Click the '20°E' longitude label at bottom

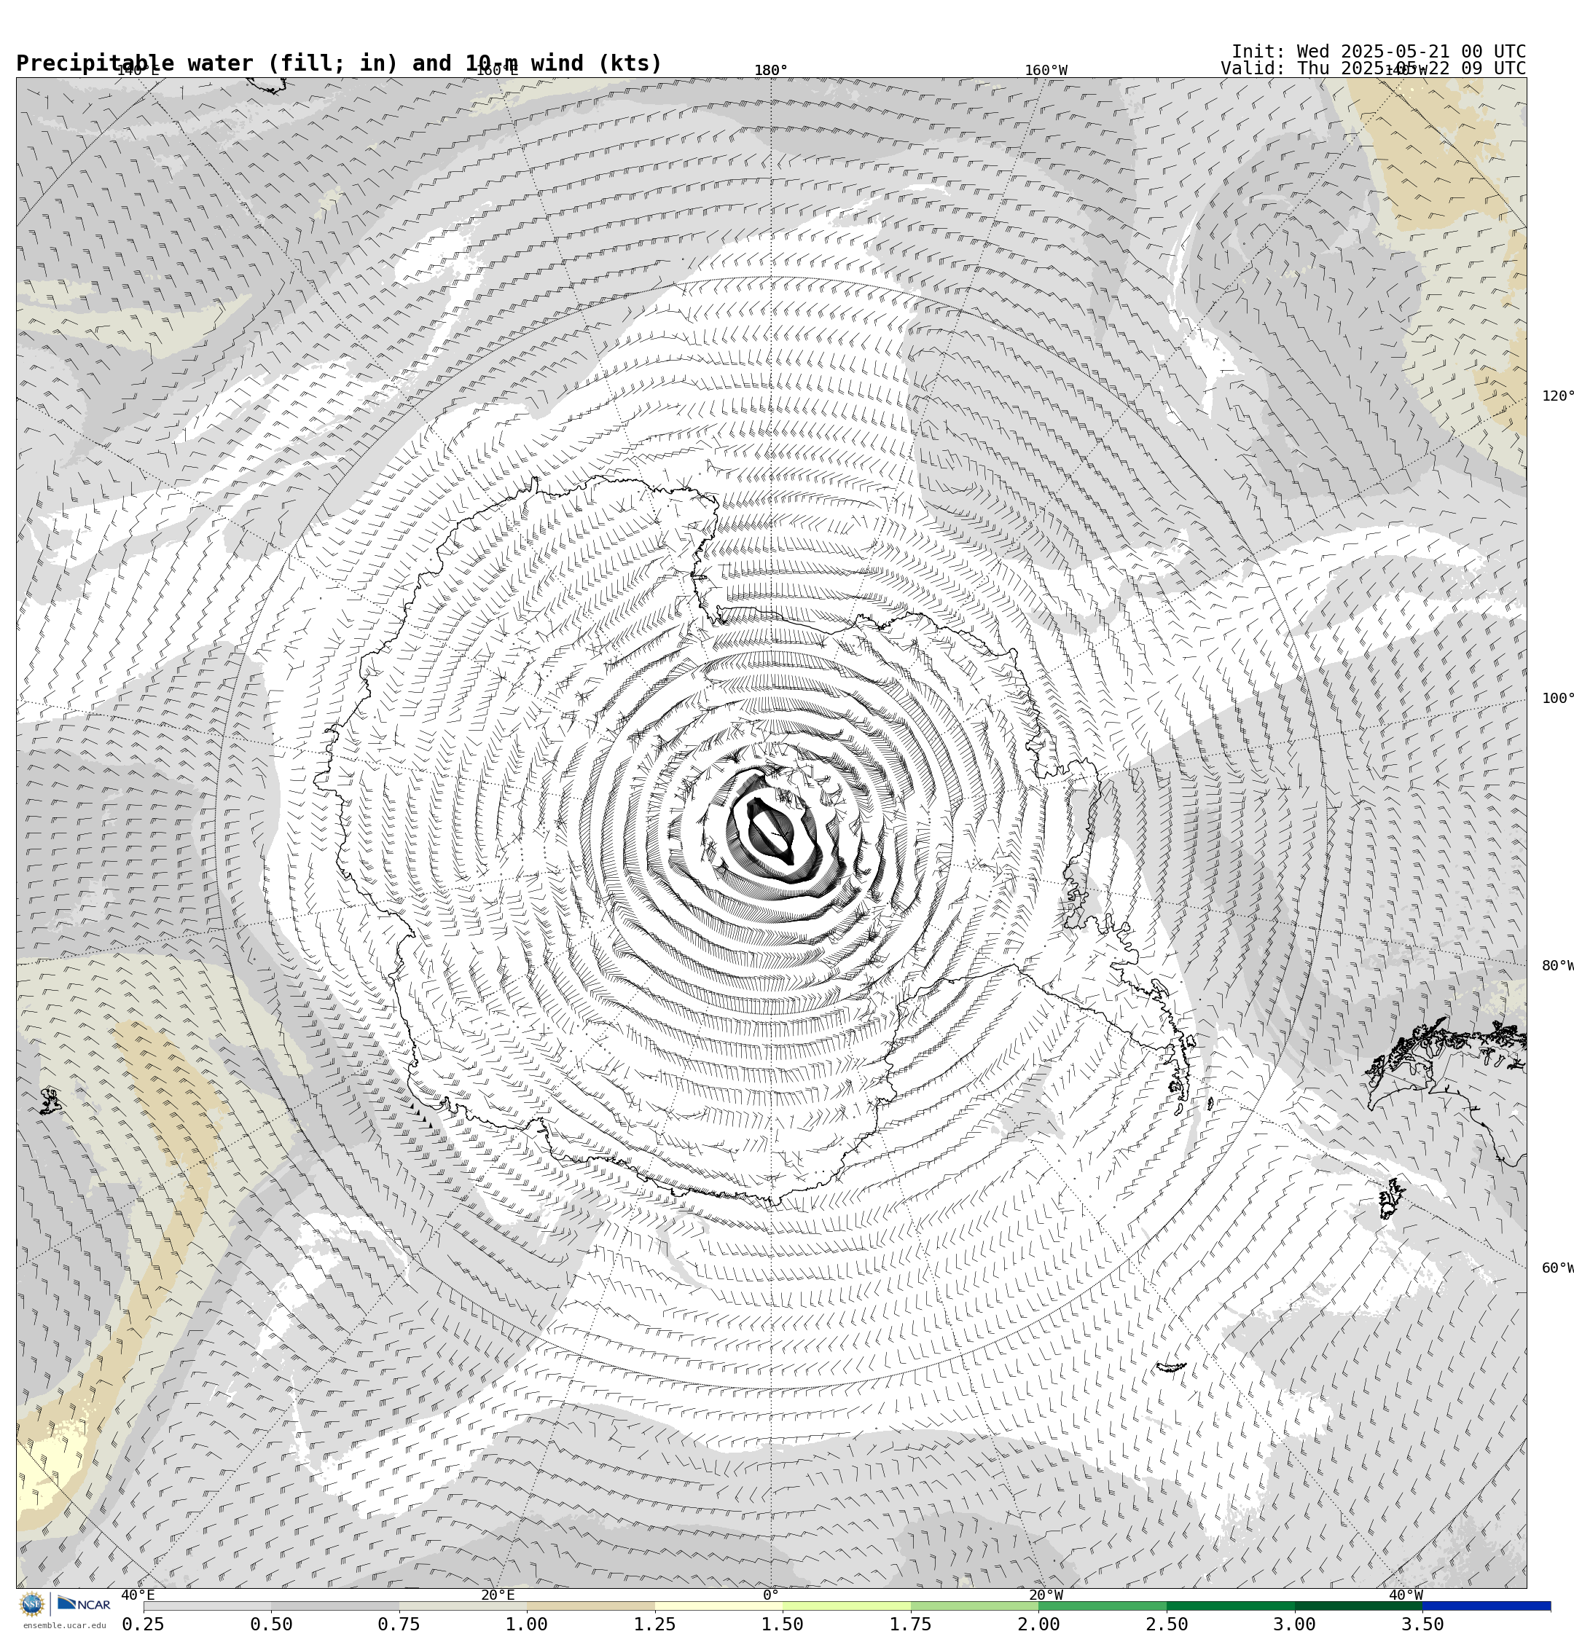[497, 1595]
